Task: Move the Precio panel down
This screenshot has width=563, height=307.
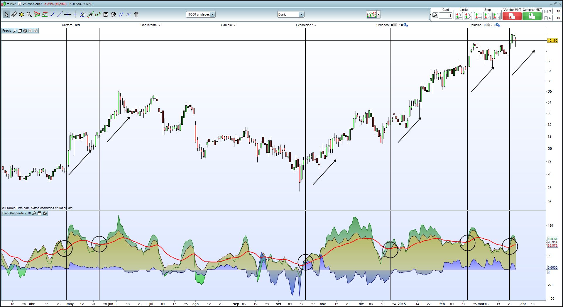Action: click(x=30, y=30)
